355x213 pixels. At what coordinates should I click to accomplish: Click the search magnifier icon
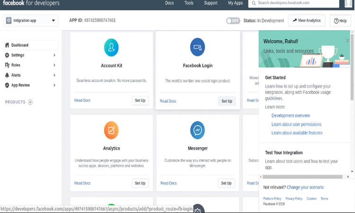click(255, 3)
